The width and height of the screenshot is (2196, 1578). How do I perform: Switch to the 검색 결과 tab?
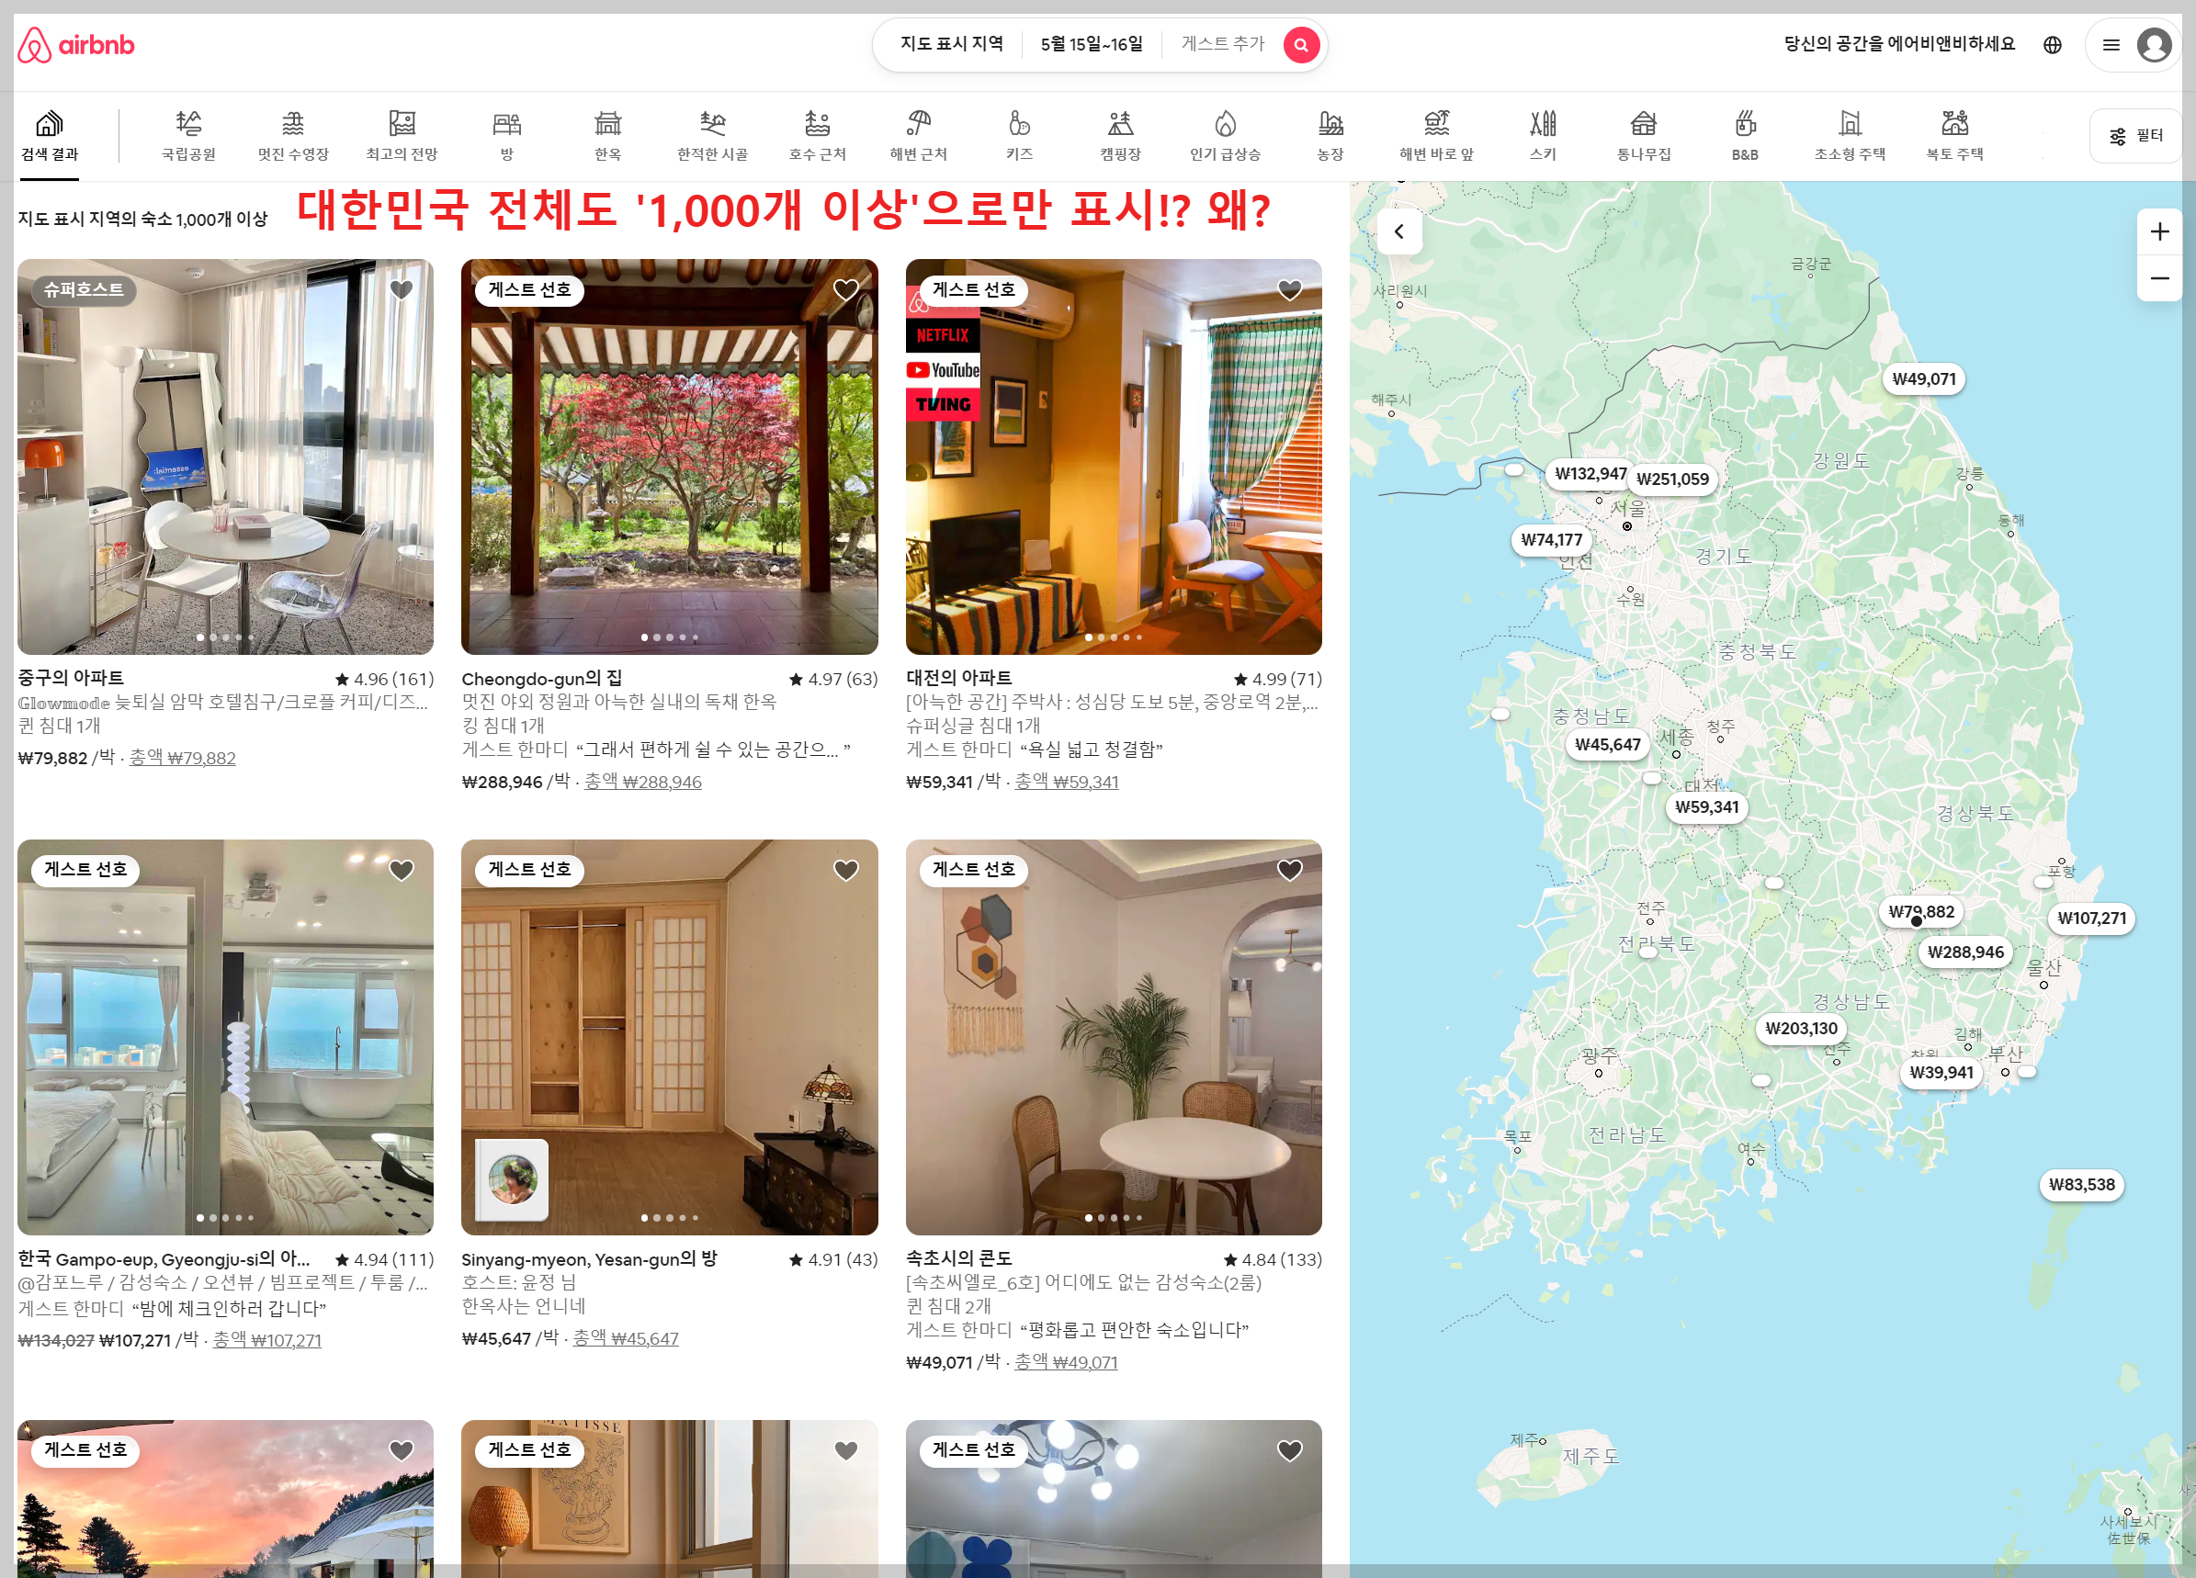[x=50, y=137]
